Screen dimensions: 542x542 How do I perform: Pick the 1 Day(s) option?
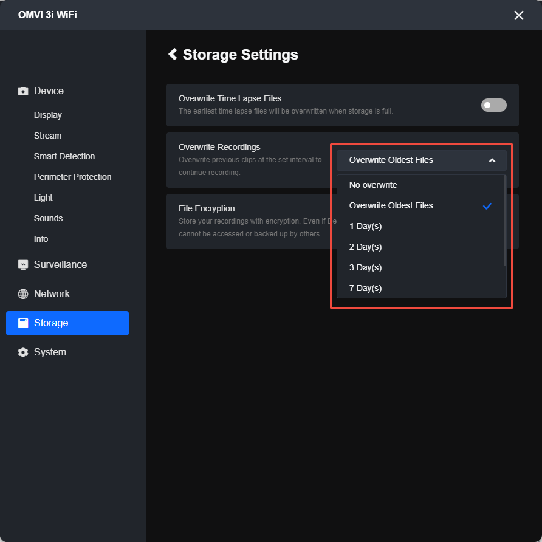coord(420,227)
